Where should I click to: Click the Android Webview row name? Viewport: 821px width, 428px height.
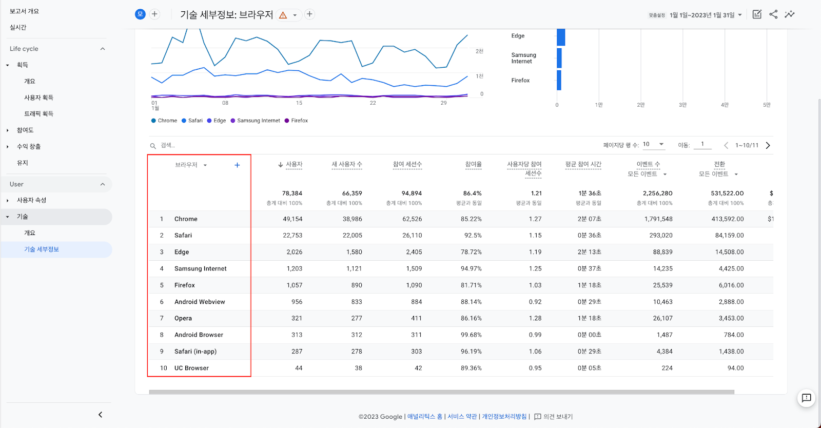(200, 302)
